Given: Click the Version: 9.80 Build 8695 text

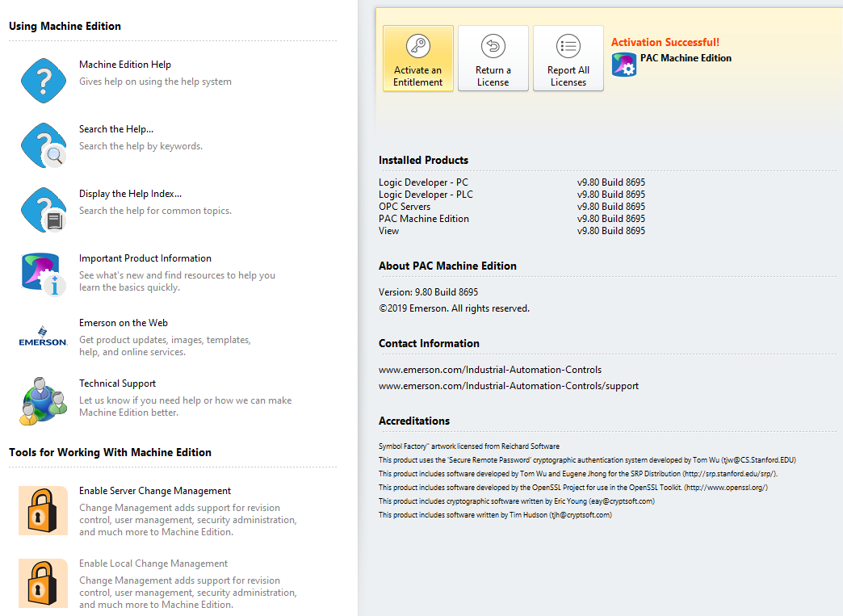Looking at the screenshot, I should pyautogui.click(x=428, y=292).
